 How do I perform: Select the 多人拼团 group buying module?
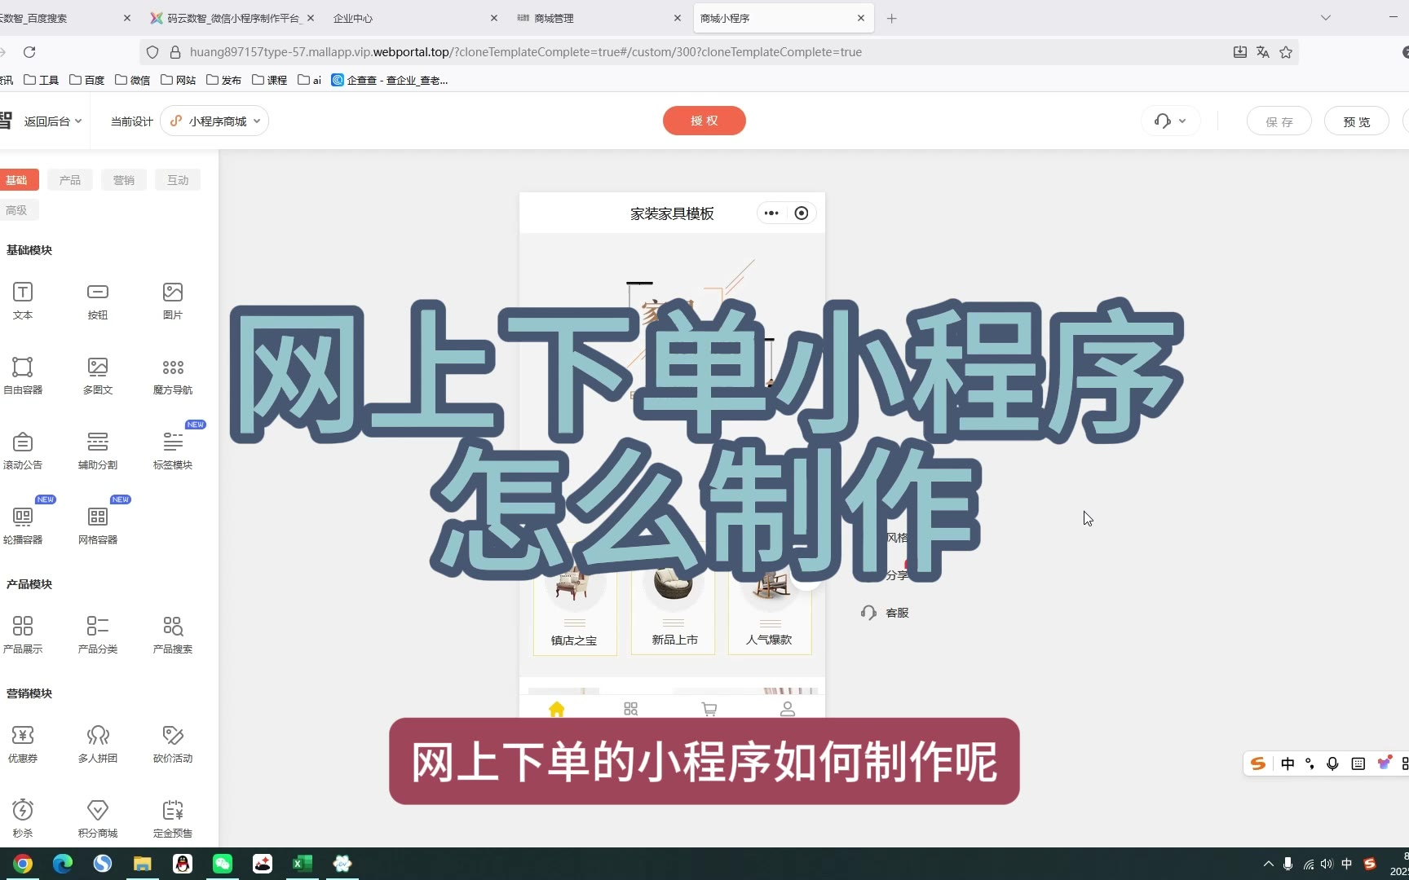pos(98,743)
